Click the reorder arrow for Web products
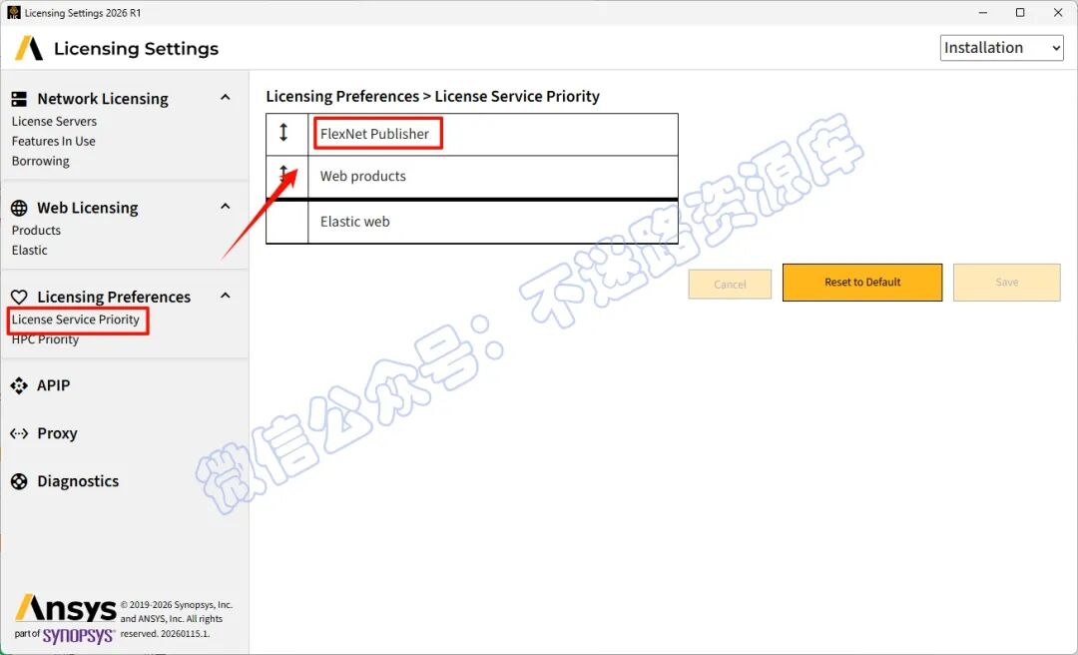The width and height of the screenshot is (1078, 655). [x=283, y=174]
